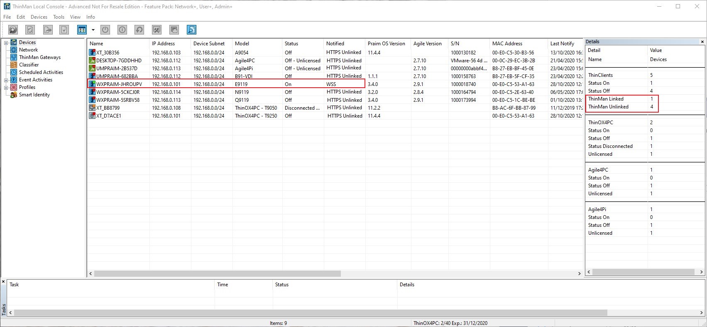Click the Classifier icon in tree
707x327 pixels.
(14, 65)
